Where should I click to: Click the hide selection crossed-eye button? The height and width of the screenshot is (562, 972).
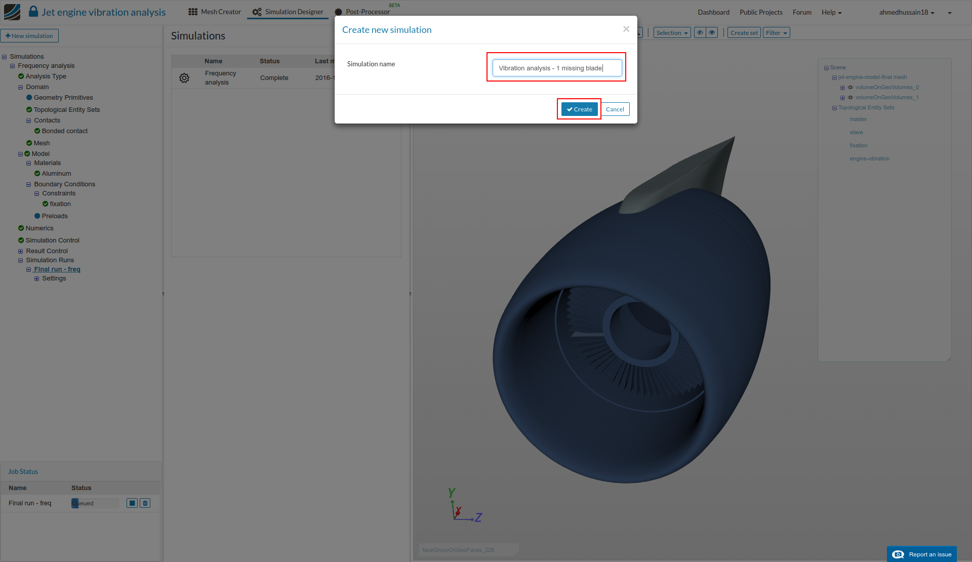point(700,33)
